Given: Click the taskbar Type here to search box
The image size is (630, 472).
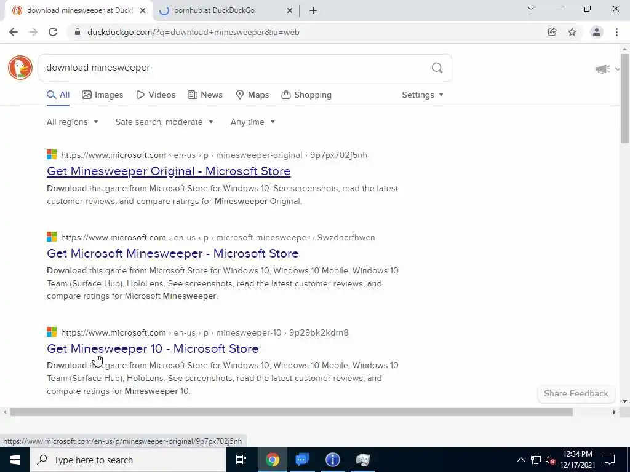Looking at the screenshot, I should 128,460.
